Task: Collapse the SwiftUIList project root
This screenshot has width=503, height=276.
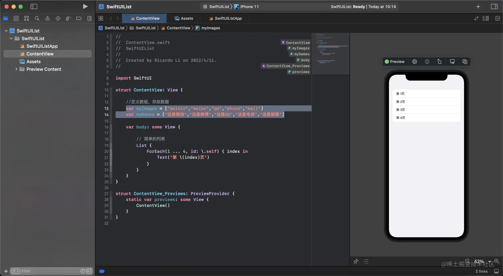Action: click(6, 31)
